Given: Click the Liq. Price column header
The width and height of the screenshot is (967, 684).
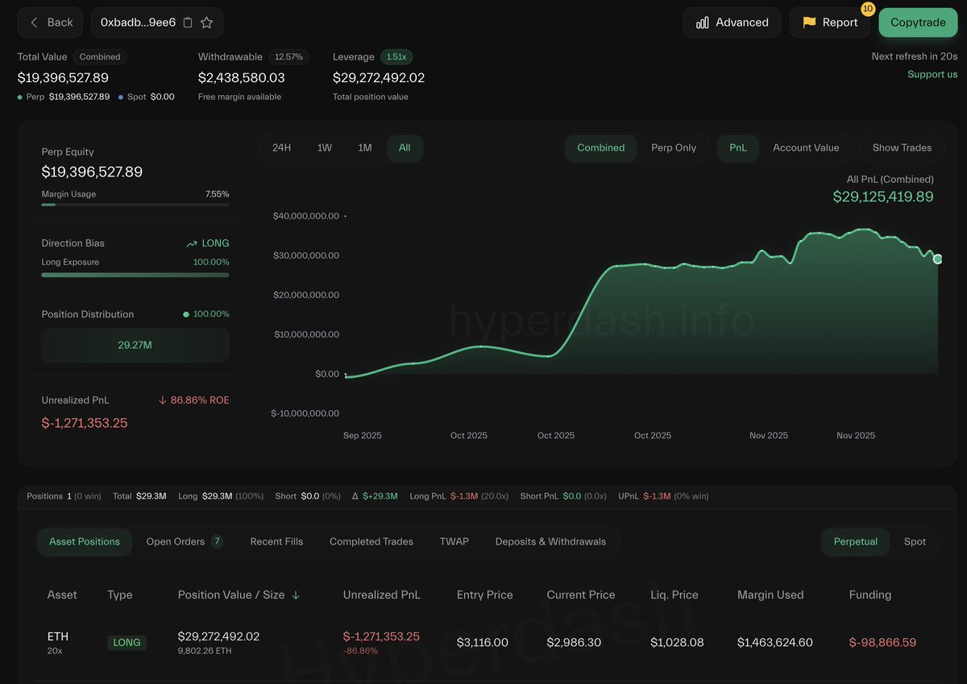Looking at the screenshot, I should [x=674, y=595].
